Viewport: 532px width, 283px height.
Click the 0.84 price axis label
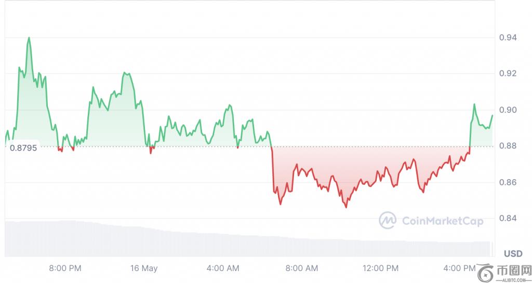click(507, 218)
